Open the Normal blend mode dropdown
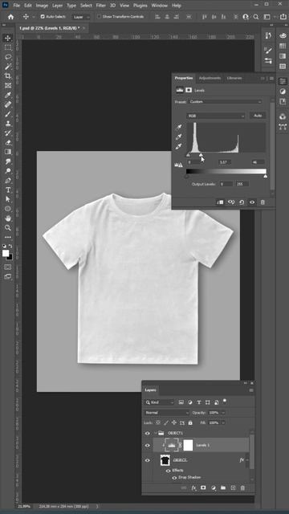 (167, 413)
